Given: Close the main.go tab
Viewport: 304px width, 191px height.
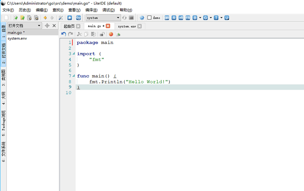Looking at the screenshot, I should [x=108, y=26].
